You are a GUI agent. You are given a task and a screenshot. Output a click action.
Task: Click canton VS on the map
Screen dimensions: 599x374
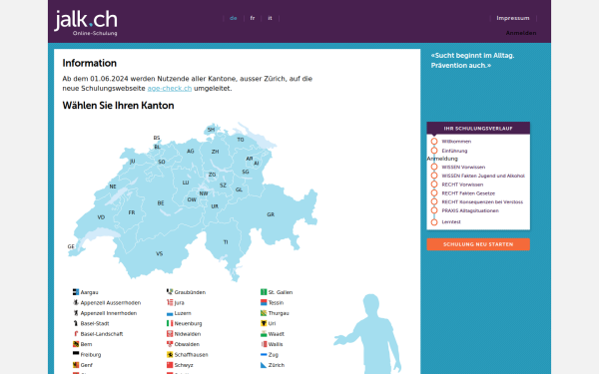[160, 253]
